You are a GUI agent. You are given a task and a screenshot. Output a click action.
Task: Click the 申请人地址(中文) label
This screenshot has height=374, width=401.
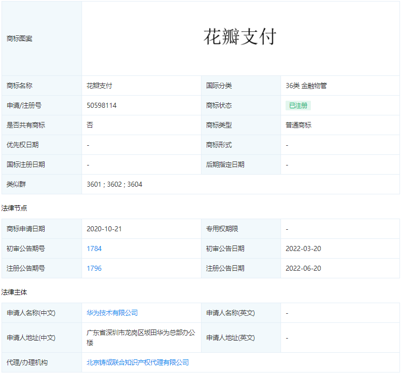(x=31, y=338)
